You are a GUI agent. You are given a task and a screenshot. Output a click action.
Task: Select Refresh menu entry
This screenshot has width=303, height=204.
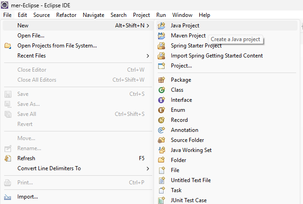coord(78,158)
